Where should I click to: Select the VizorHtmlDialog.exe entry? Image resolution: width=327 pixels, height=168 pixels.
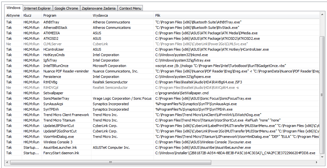162,137
